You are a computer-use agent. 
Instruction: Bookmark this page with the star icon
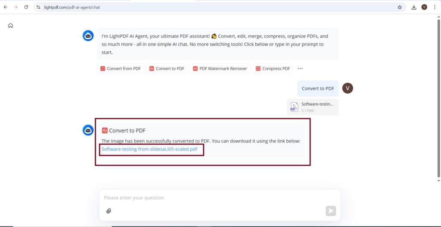click(400, 7)
